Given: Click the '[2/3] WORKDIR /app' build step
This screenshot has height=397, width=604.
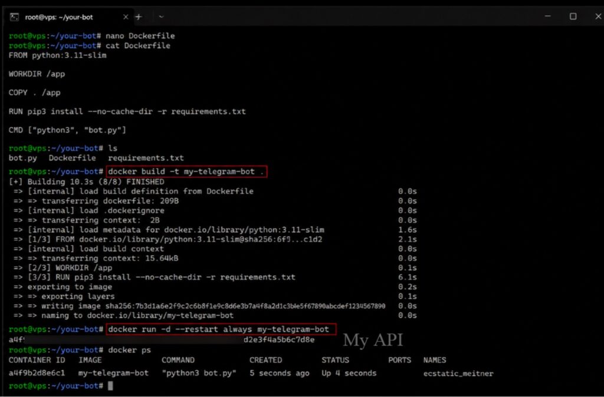Looking at the screenshot, I should 63,268.
